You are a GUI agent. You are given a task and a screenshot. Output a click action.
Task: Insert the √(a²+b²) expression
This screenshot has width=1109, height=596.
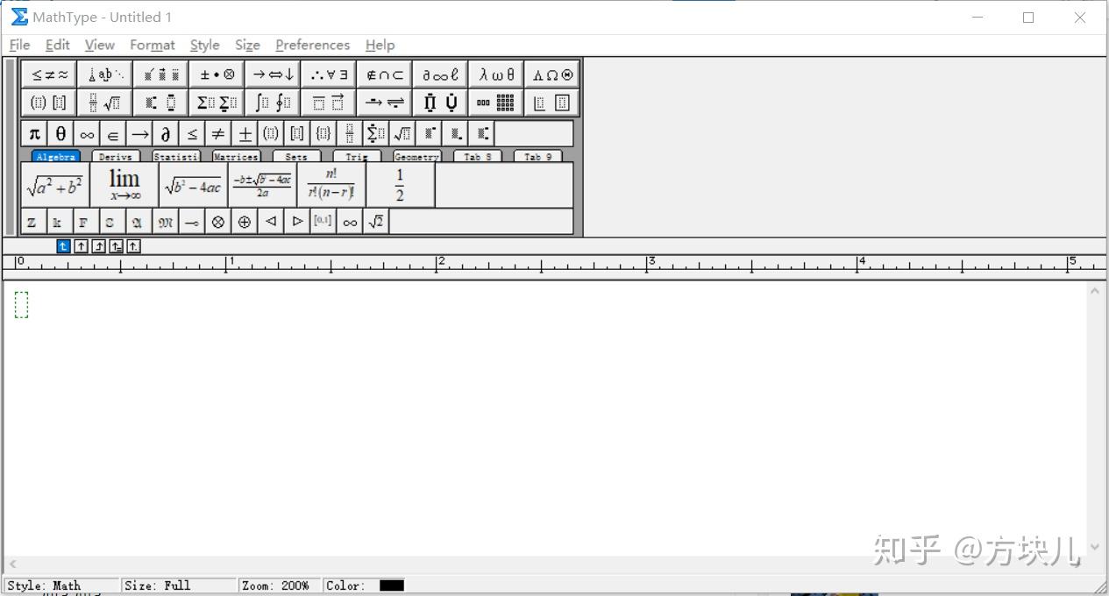(x=55, y=185)
